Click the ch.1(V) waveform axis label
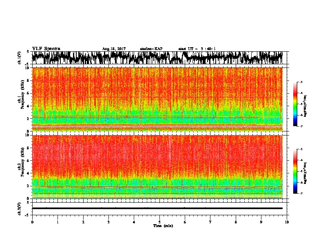The height and width of the screenshot is (249, 323). [x=20, y=58]
